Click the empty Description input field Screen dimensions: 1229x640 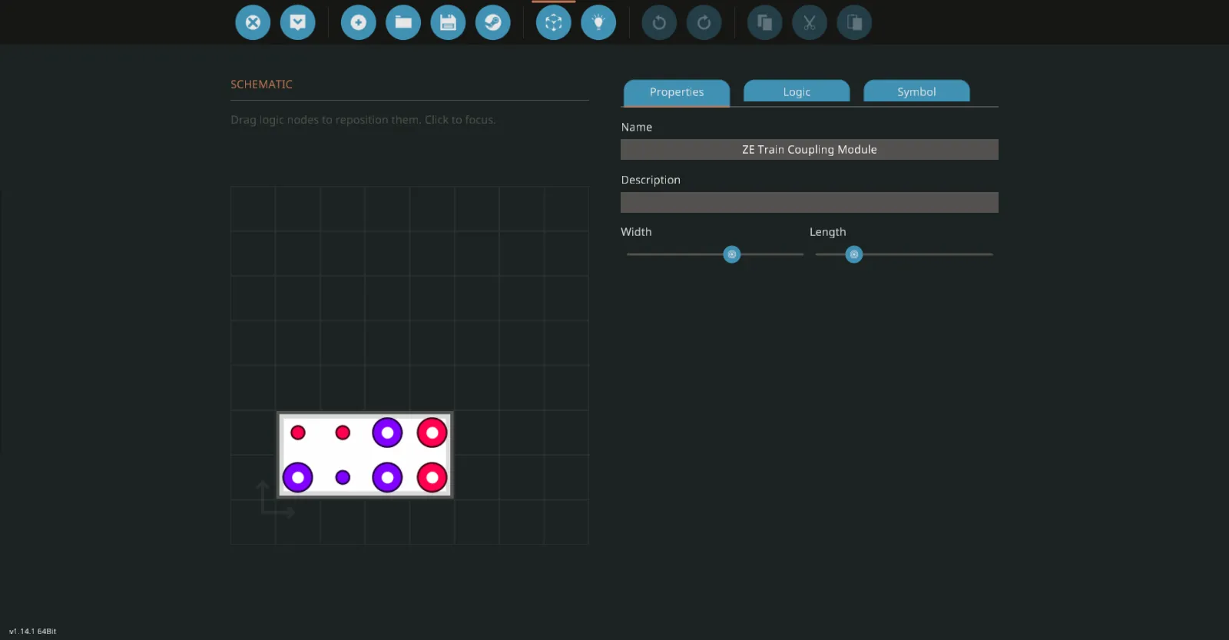[x=809, y=203]
